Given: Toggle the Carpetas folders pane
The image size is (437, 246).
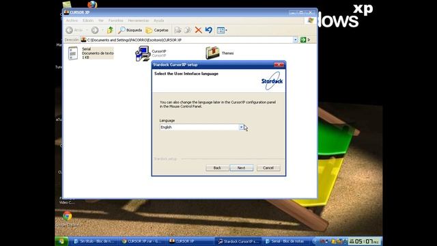Looking at the screenshot, I should [x=157, y=30].
